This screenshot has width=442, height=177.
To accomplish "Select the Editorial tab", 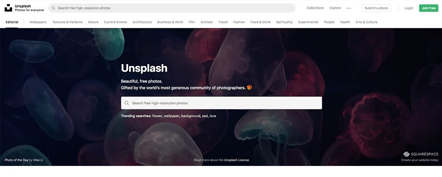I will (x=12, y=22).
